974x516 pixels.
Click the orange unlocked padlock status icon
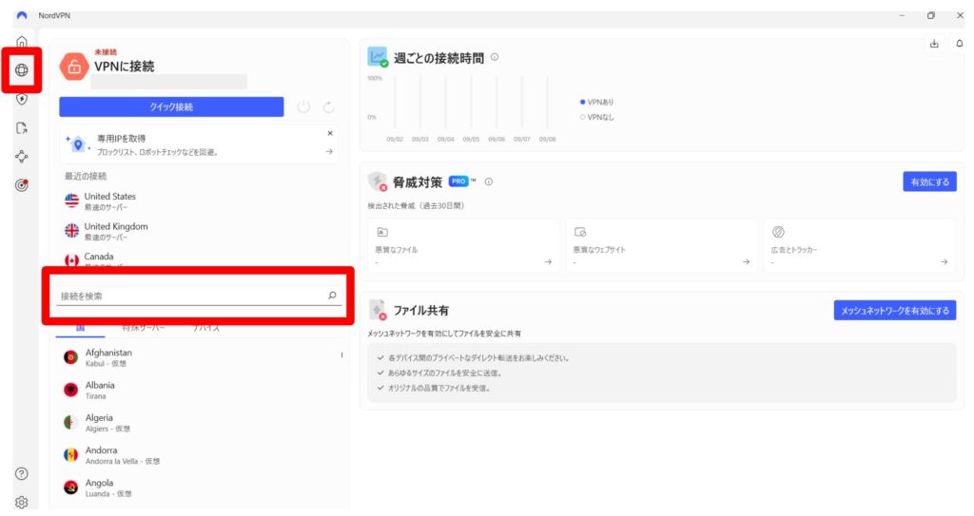tap(74, 67)
